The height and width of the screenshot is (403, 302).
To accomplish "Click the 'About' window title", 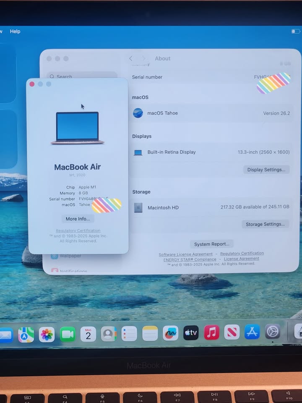I will click(x=163, y=59).
